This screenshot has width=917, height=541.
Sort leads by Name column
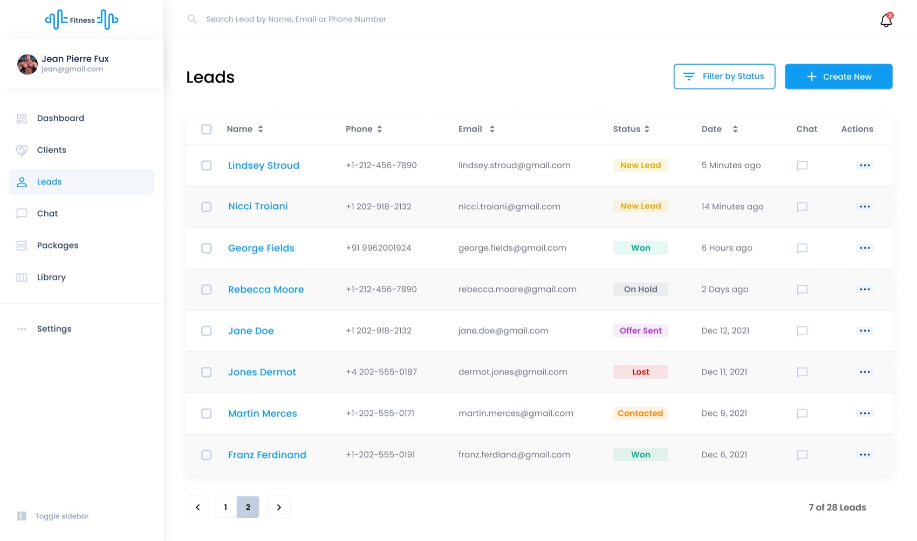(261, 129)
